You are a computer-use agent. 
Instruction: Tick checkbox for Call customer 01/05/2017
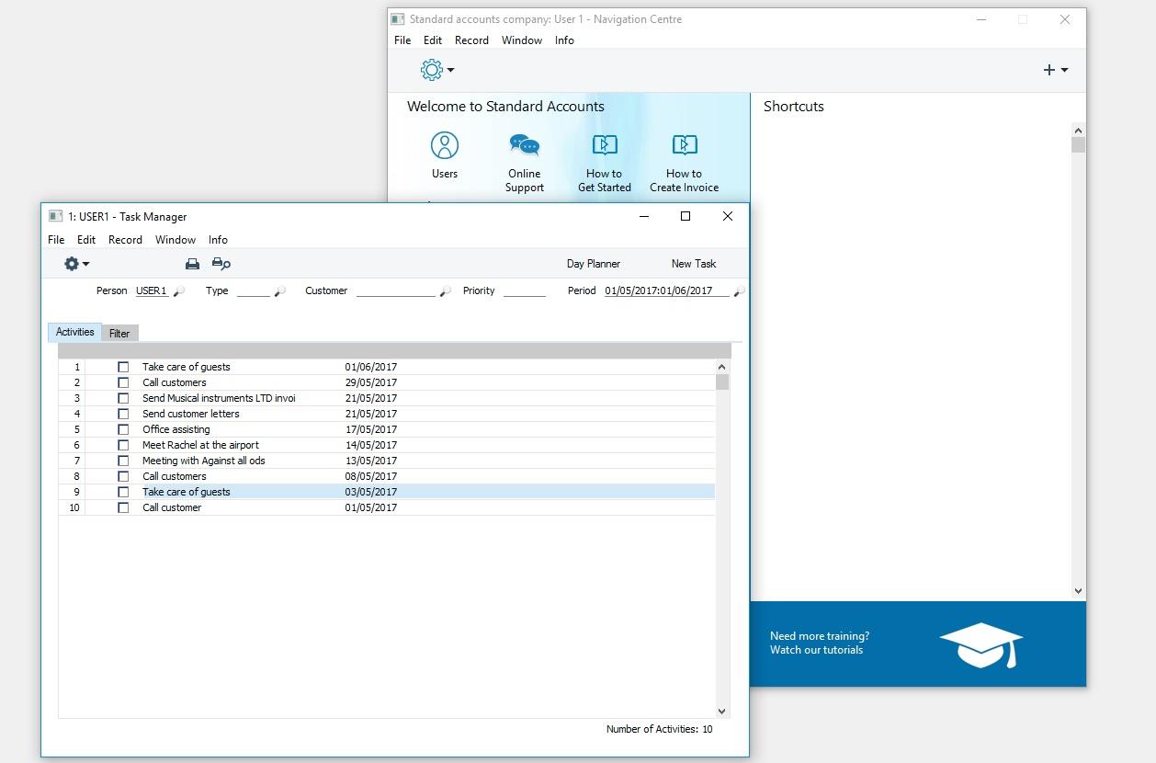coord(123,507)
